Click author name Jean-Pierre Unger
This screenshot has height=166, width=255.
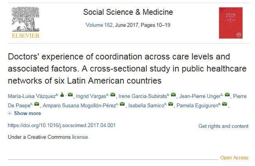coord(200,96)
